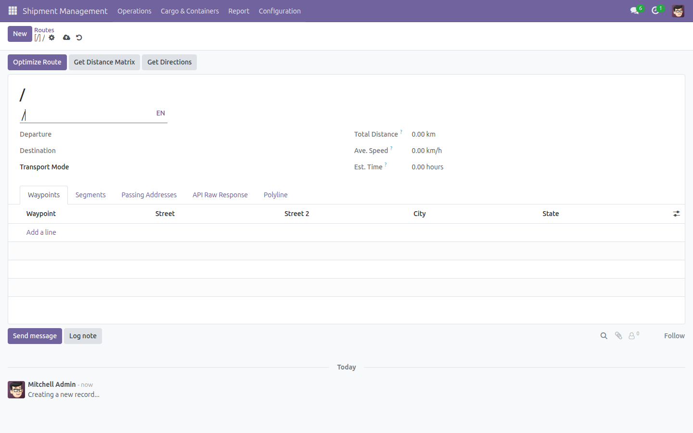The height and width of the screenshot is (433, 693).
Task: Open the activities clock icon
Action: [x=655, y=11]
